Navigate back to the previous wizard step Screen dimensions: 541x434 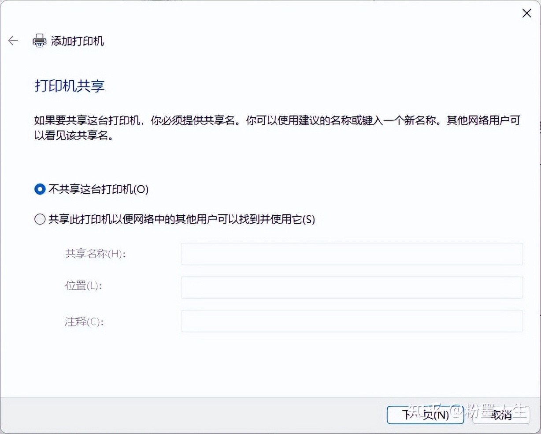pyautogui.click(x=13, y=41)
